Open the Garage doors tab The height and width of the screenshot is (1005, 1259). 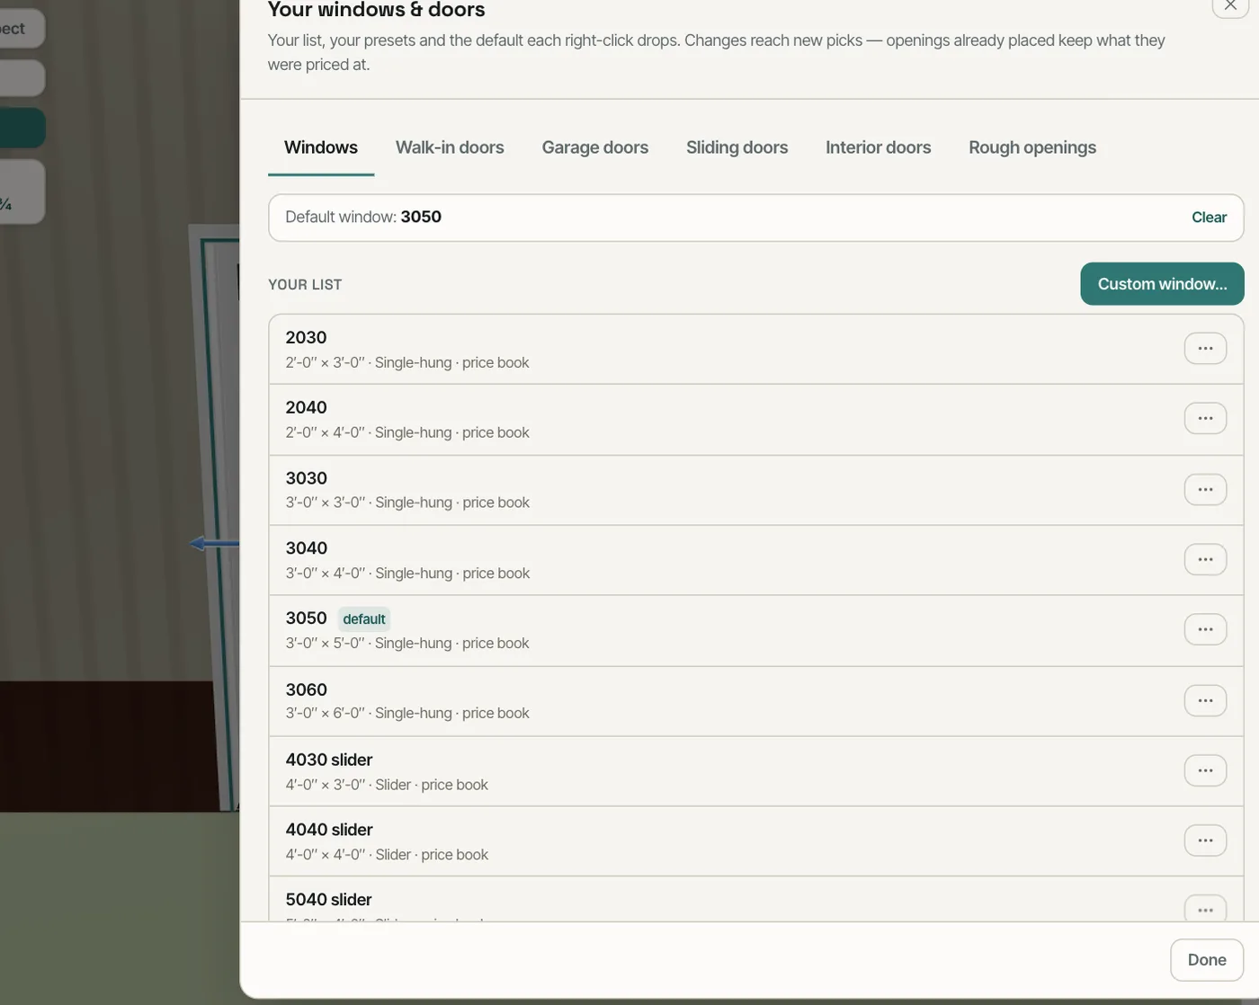point(595,147)
